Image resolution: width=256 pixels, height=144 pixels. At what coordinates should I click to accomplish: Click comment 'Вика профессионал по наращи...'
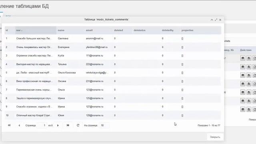coord(34,81)
